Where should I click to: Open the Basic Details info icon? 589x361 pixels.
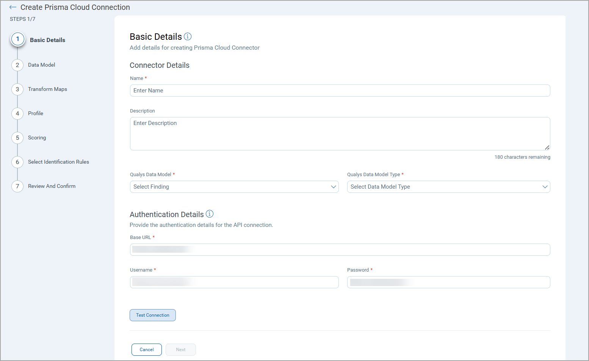[x=188, y=36]
